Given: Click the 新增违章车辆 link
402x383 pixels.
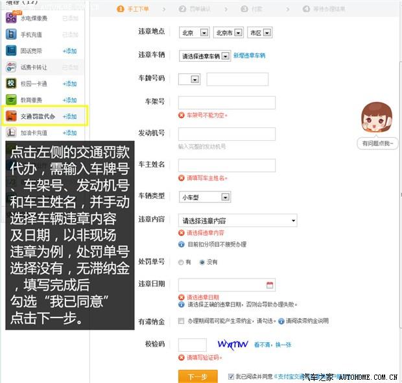Looking at the screenshot, I should [250, 56].
